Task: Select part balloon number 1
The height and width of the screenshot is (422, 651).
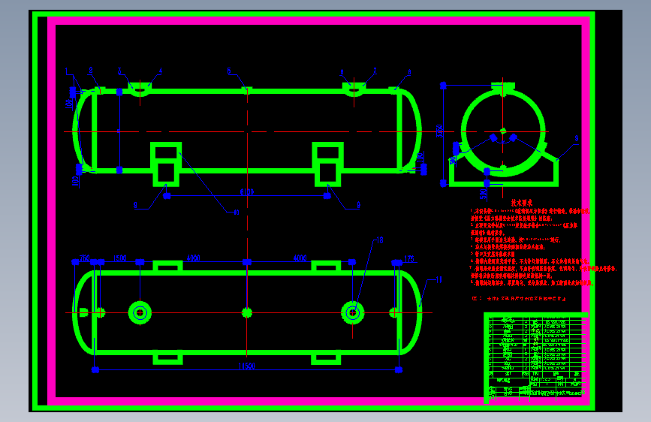Action: click(66, 71)
